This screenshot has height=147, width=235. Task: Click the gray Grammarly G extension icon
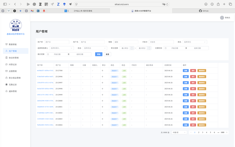(34, 4)
